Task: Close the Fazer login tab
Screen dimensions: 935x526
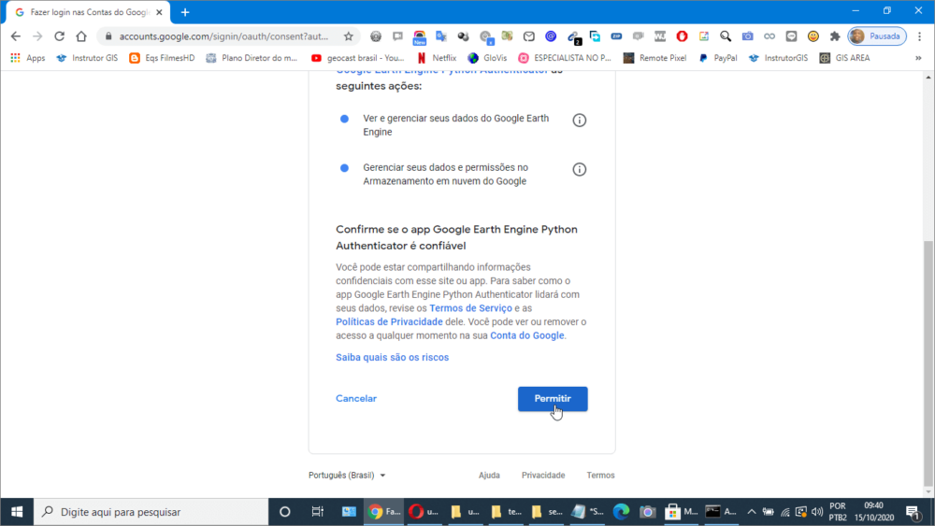Action: click(x=159, y=12)
